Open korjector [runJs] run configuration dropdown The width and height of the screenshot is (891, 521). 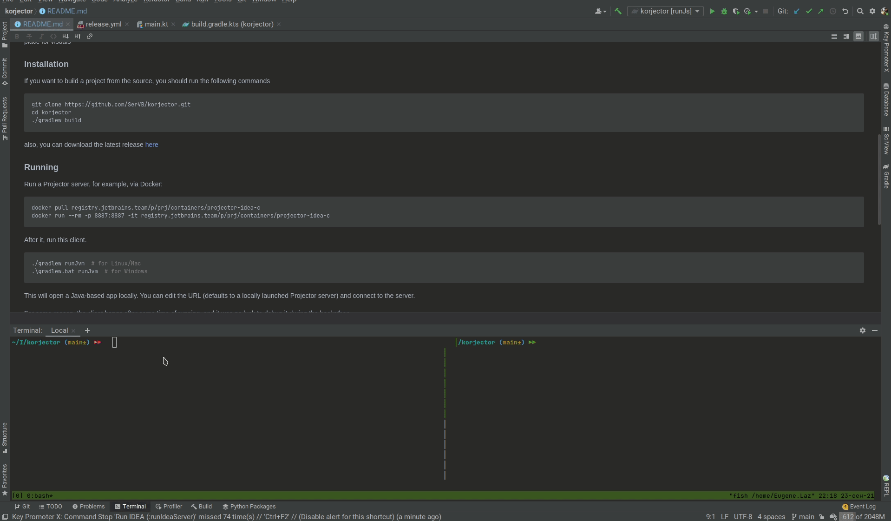pyautogui.click(x=665, y=11)
